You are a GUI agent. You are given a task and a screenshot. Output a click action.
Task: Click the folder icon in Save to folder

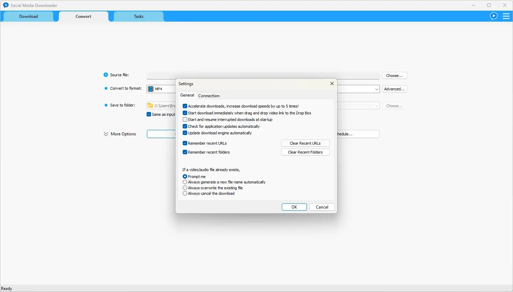150,105
